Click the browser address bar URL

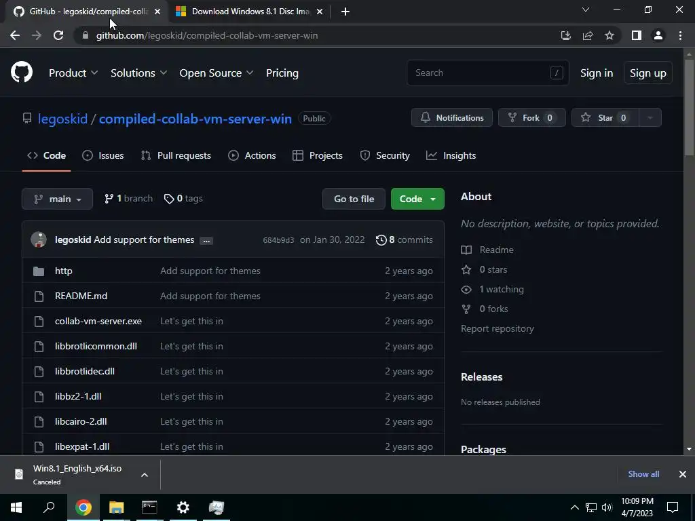coord(207,35)
